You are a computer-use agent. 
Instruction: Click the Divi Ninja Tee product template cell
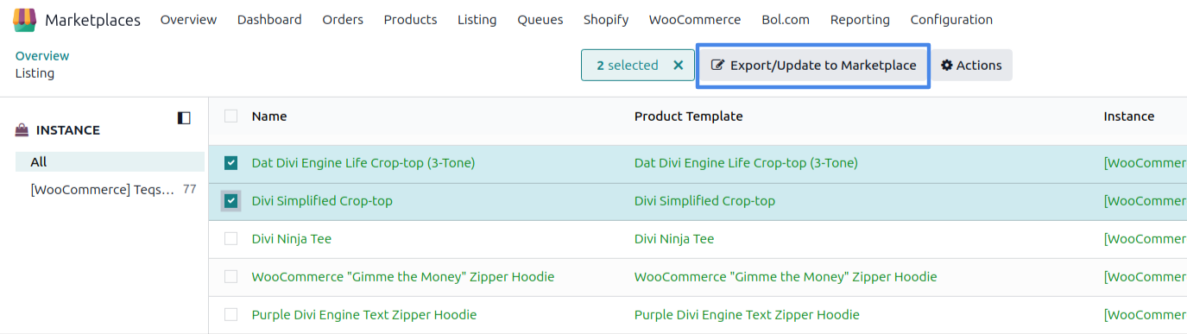point(674,239)
